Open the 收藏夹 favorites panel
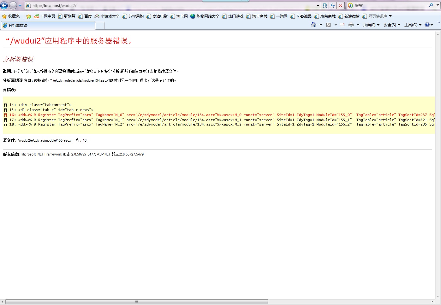The image size is (441, 305). point(11,16)
